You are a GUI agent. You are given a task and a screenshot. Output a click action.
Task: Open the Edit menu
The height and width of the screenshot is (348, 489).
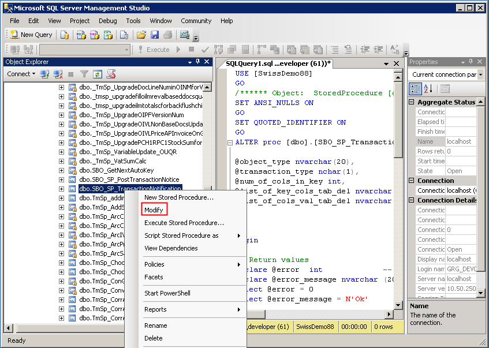[33, 21]
